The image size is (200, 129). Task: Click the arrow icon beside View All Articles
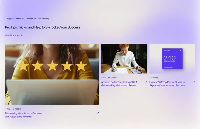(x=22, y=35)
